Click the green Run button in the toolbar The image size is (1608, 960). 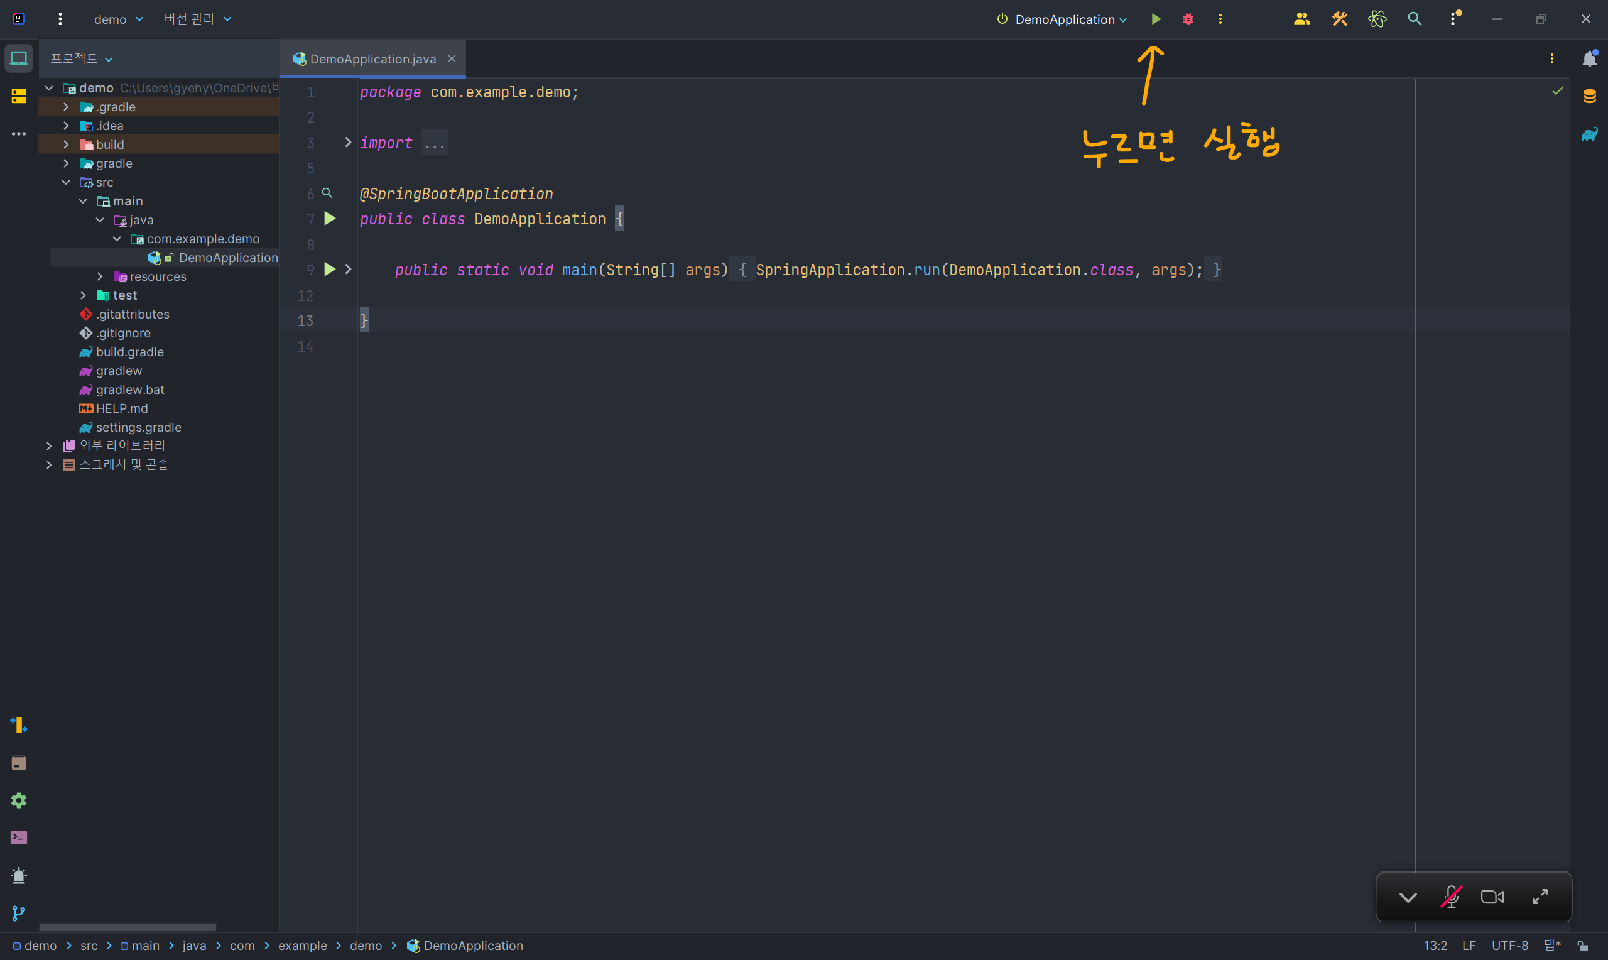[1156, 19]
